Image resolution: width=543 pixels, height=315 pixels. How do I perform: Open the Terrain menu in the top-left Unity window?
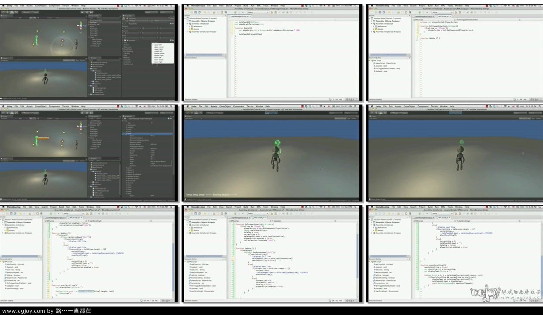tap(65, 6)
